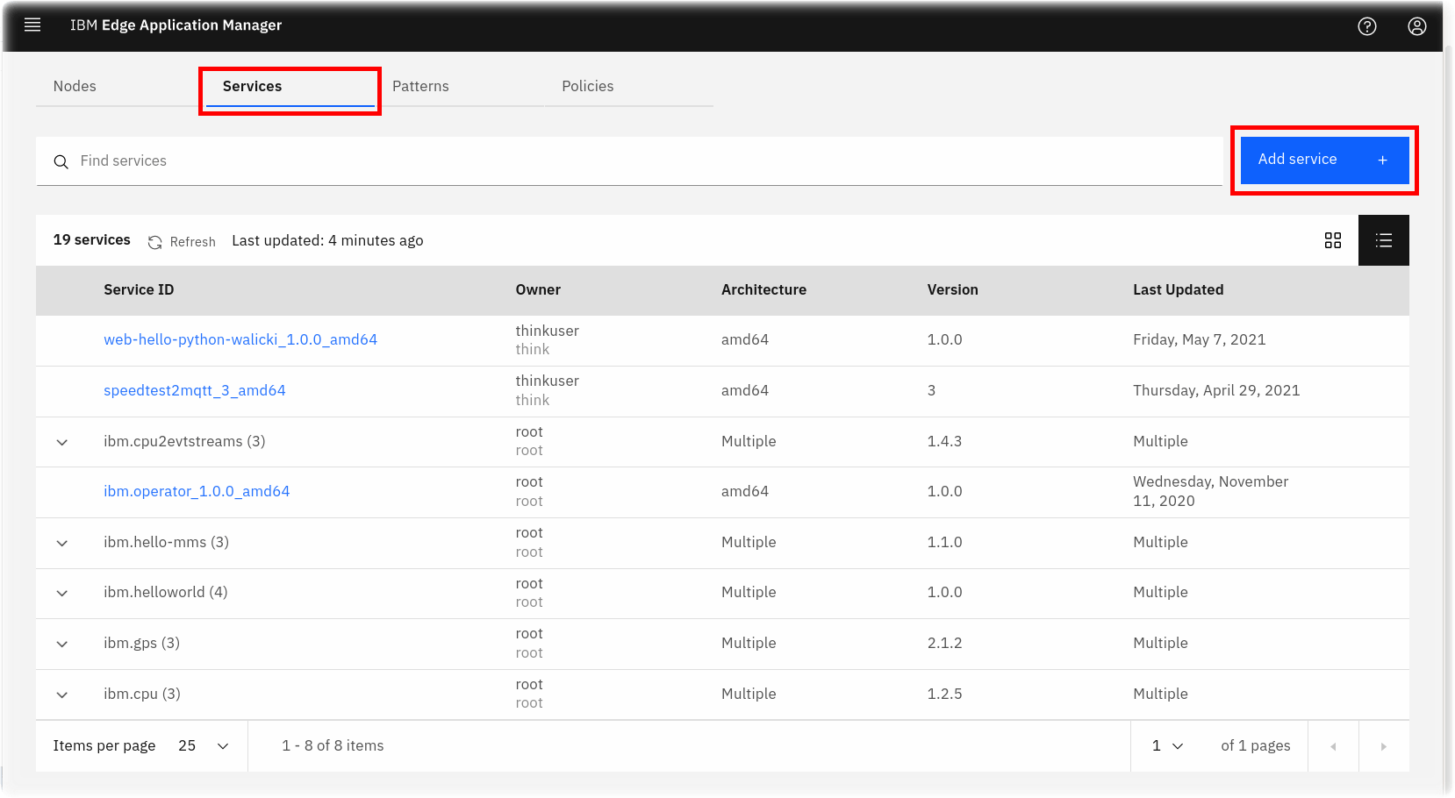Click the Service ID column header
Screen dimensions: 1455x798
[139, 290]
